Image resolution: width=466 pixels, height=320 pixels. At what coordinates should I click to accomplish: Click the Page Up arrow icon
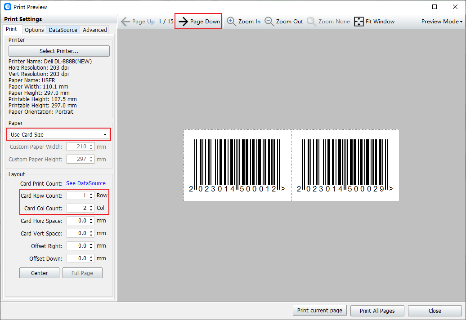coord(125,22)
